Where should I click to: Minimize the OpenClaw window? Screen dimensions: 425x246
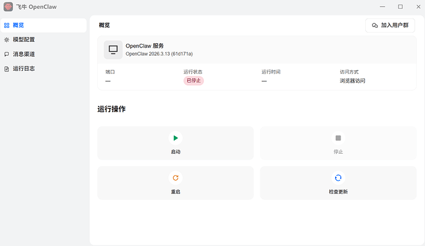coord(382,7)
